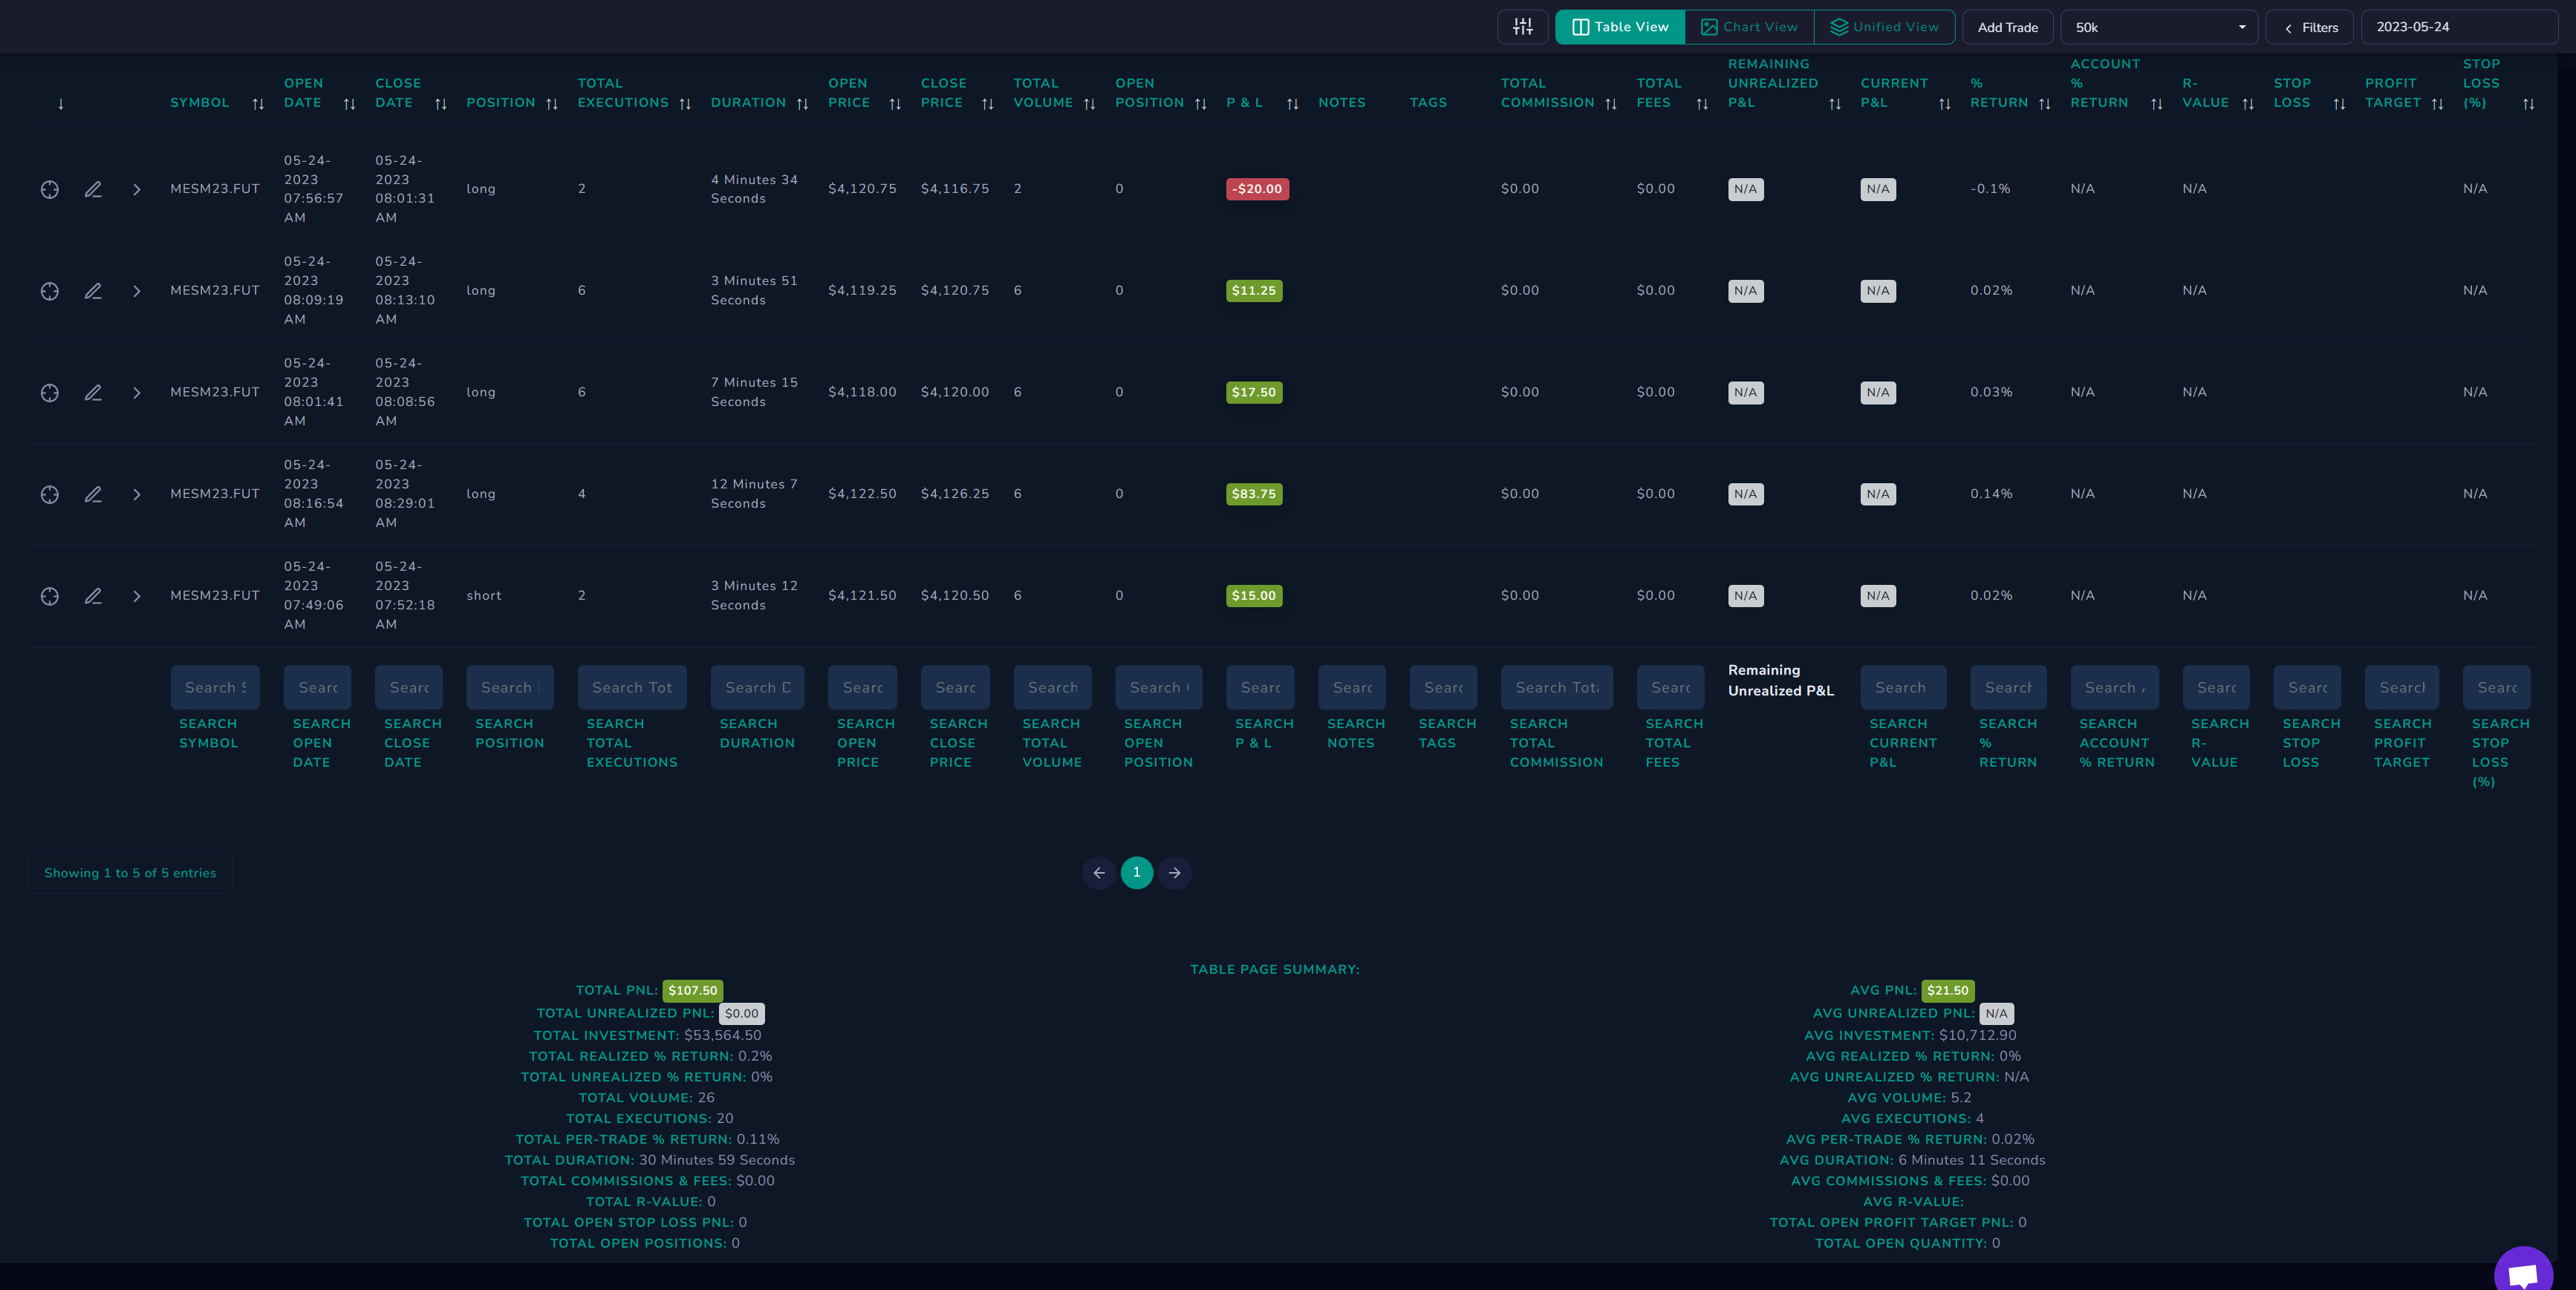Image resolution: width=2576 pixels, height=1290 pixels.
Task: Click the Add Trade button
Action: coord(2007,27)
